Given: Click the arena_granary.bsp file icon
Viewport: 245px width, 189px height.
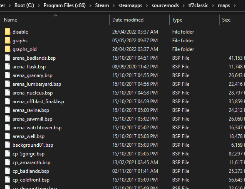Looking at the screenshot, I should click(7, 75).
